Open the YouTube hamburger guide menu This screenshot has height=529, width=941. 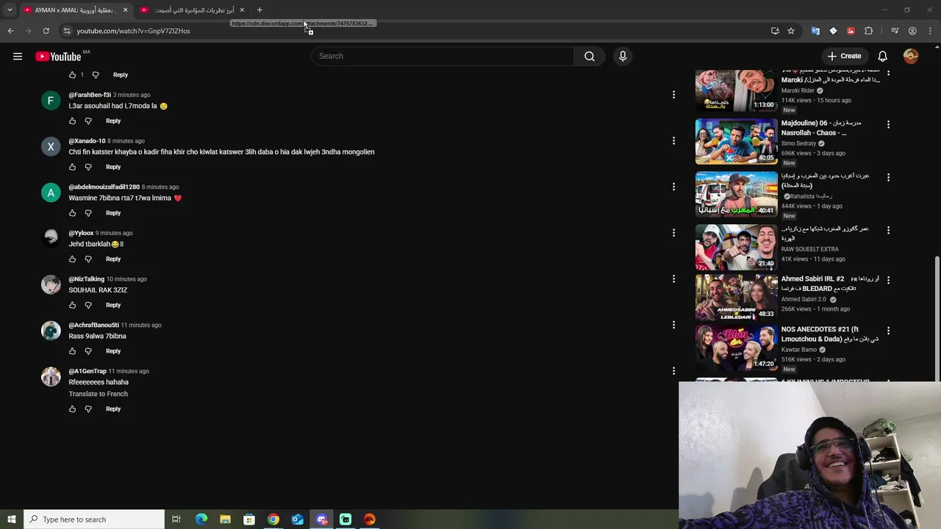pyautogui.click(x=18, y=57)
